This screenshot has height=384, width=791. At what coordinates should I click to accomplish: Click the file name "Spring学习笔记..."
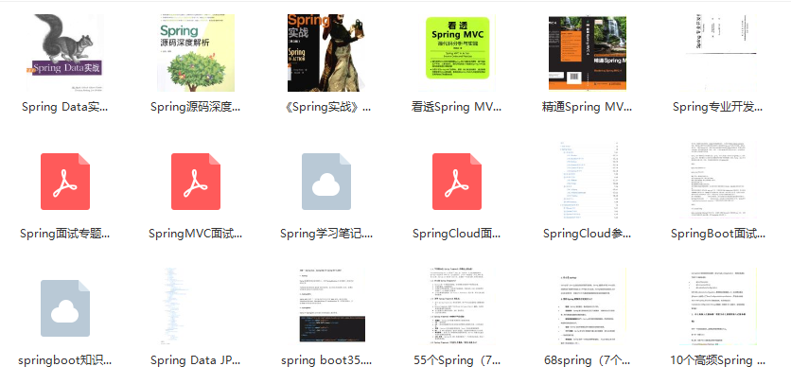(x=326, y=234)
